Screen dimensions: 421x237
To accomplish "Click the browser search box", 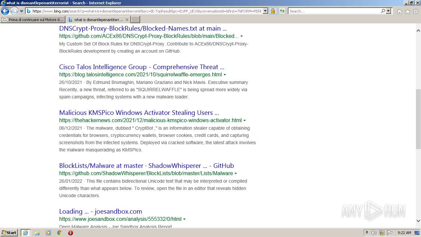I will coord(334,11).
